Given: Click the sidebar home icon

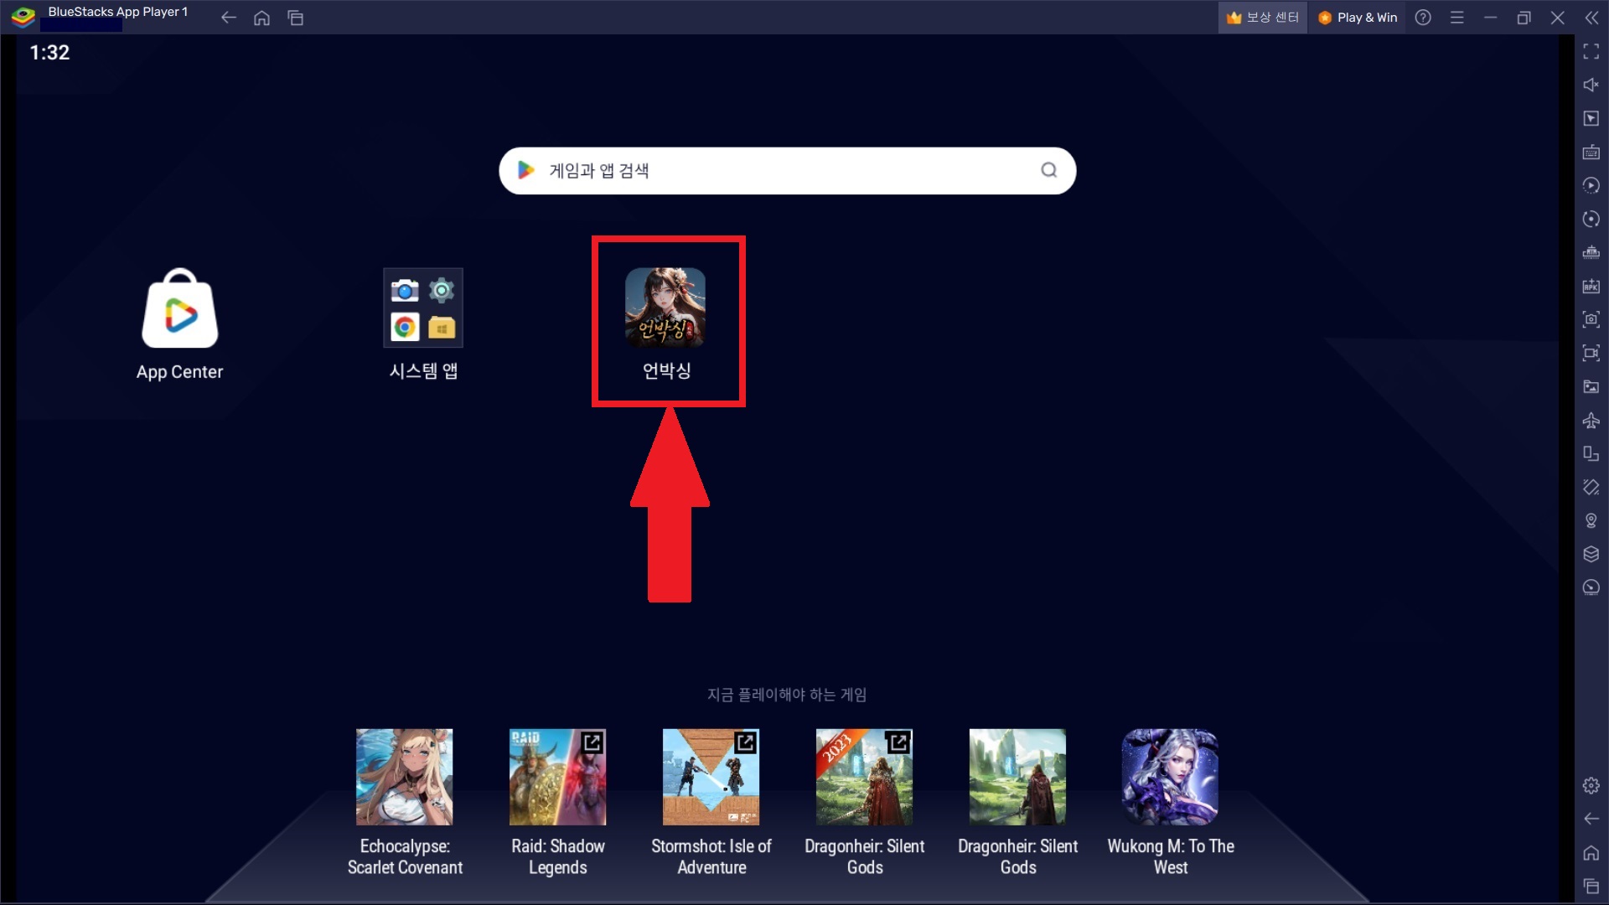Looking at the screenshot, I should (x=1591, y=853).
